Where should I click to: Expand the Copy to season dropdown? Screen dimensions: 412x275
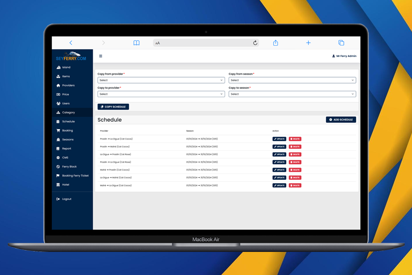(x=292, y=94)
